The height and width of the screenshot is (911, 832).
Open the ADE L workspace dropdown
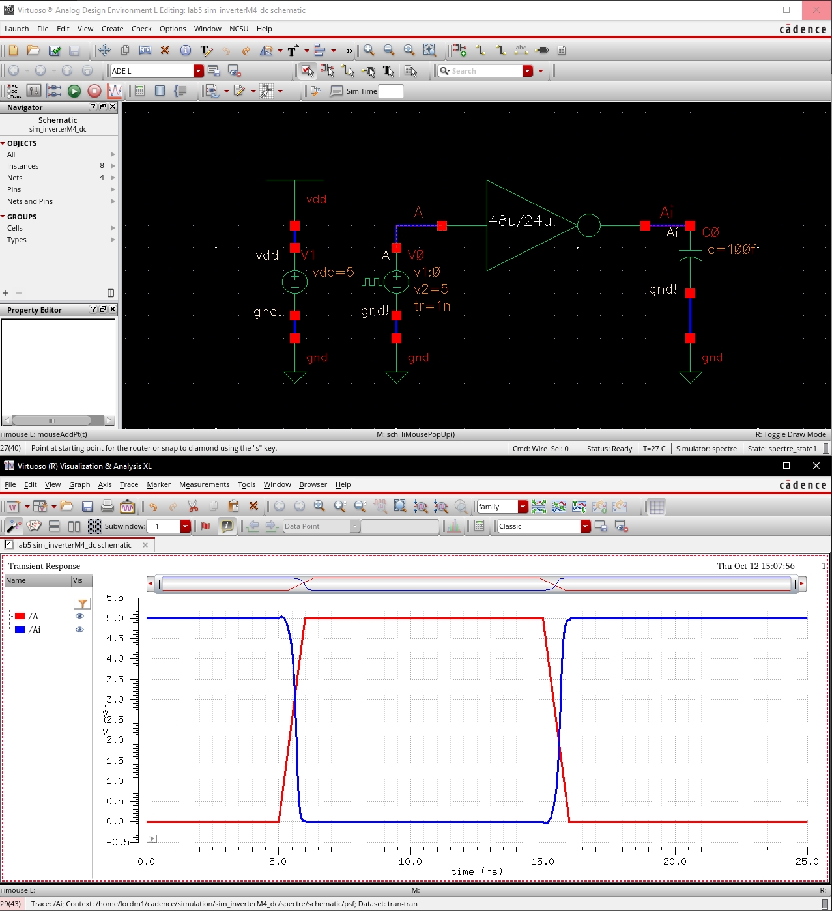click(x=198, y=71)
